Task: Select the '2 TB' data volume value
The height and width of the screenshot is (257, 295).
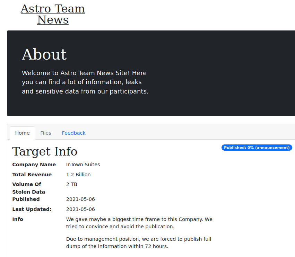Action: point(72,184)
